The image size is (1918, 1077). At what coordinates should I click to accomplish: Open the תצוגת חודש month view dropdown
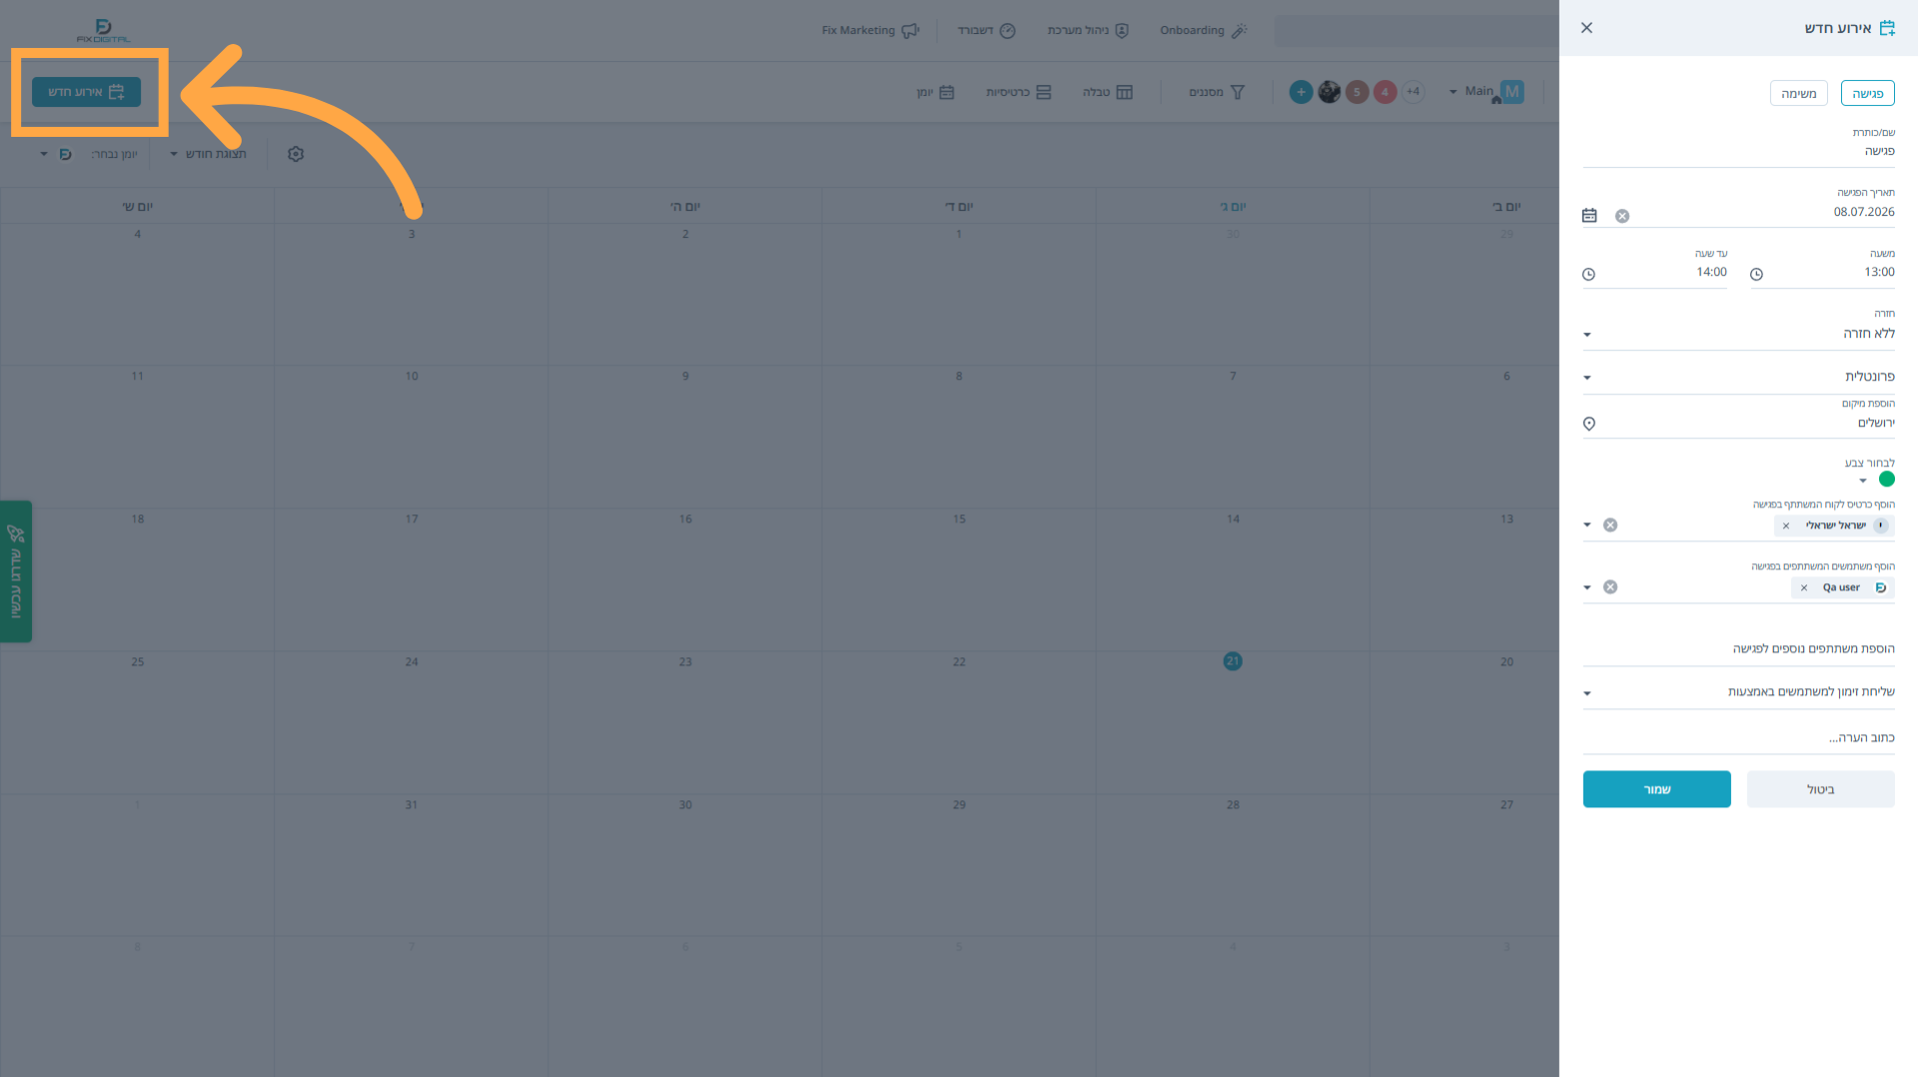208,154
